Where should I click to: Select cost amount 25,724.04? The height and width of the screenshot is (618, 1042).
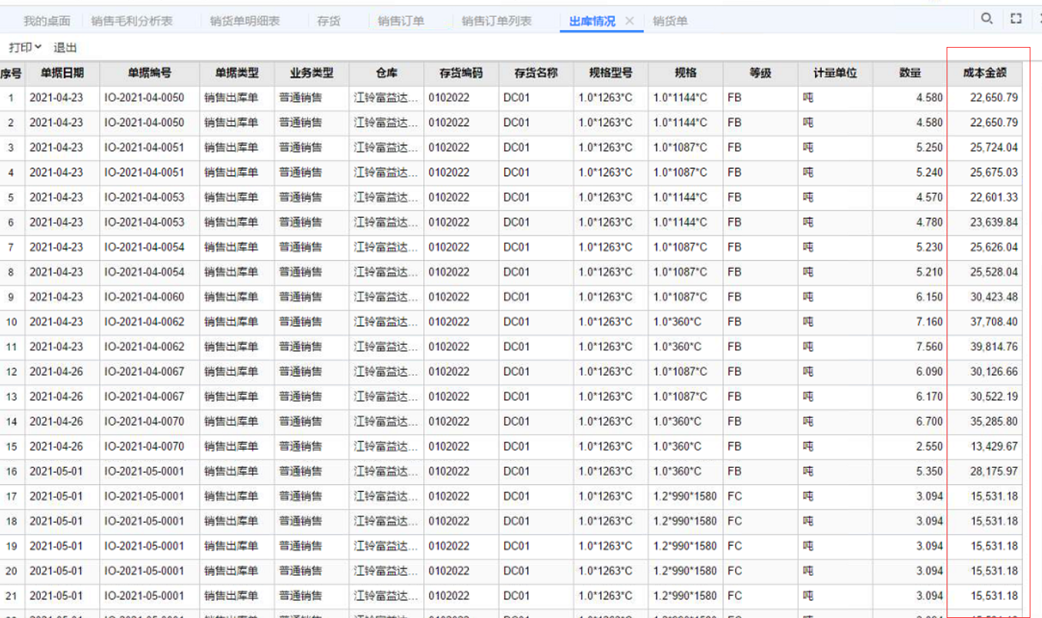coord(994,148)
